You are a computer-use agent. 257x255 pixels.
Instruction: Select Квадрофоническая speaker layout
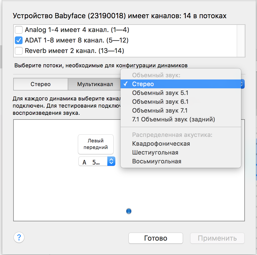pyautogui.click(x=181, y=144)
